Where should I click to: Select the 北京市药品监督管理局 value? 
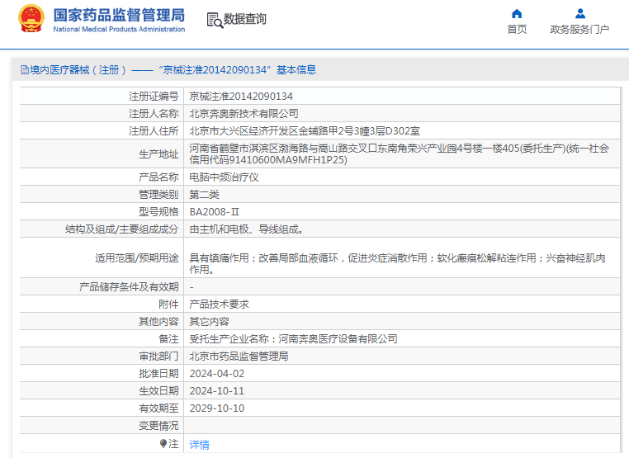point(239,356)
